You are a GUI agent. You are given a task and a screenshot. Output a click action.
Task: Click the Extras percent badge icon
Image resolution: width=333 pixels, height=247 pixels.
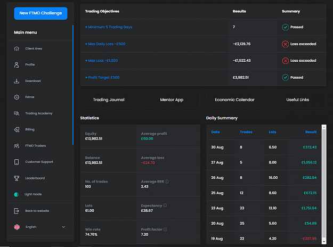click(x=17, y=97)
